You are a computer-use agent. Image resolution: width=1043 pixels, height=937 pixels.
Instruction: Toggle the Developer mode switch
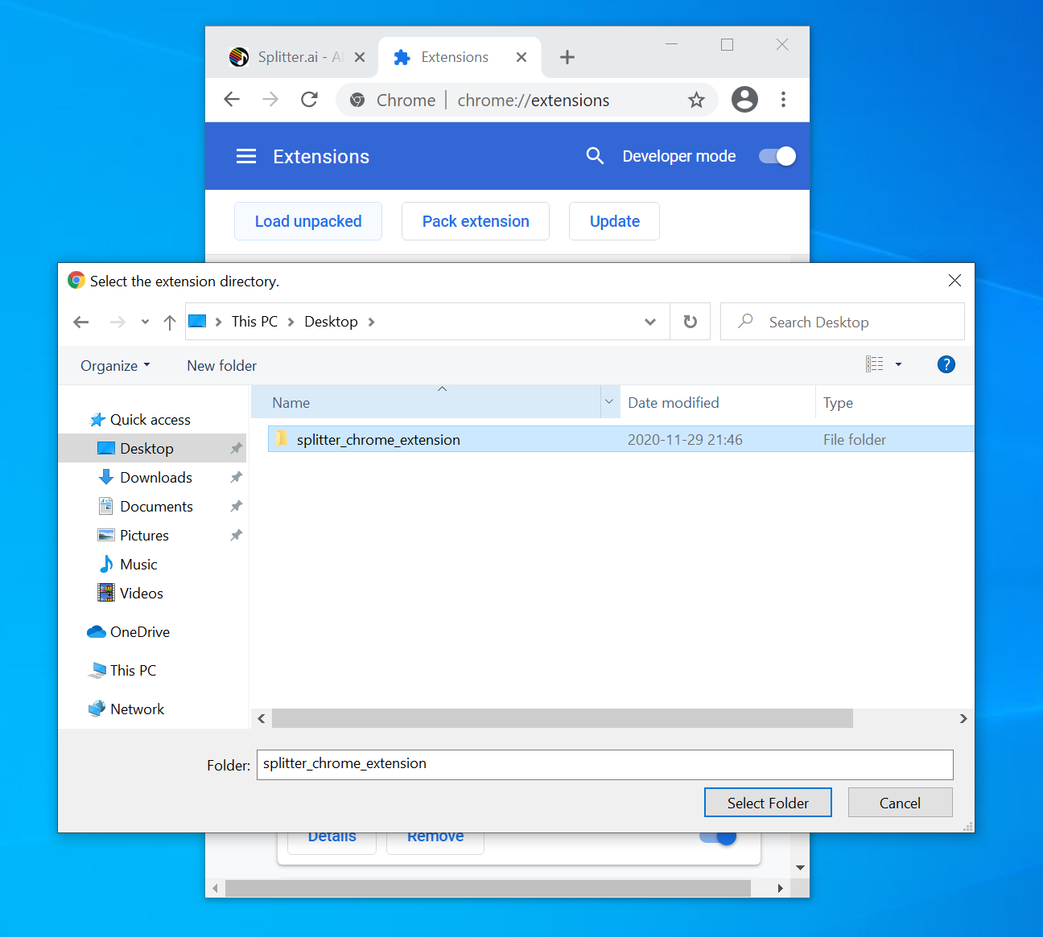tap(777, 156)
